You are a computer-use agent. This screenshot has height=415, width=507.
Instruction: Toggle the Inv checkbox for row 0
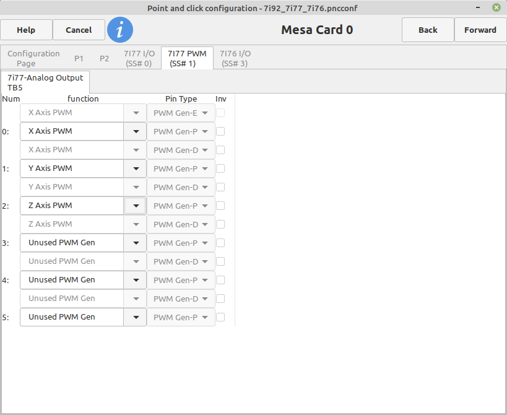click(x=220, y=131)
